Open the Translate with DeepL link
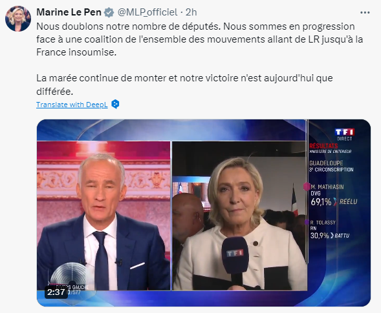Screen dimensions: 381x313 pyautogui.click(x=72, y=105)
